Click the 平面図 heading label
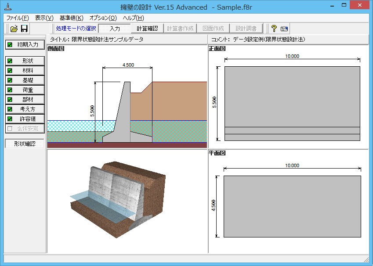 [217, 153]
